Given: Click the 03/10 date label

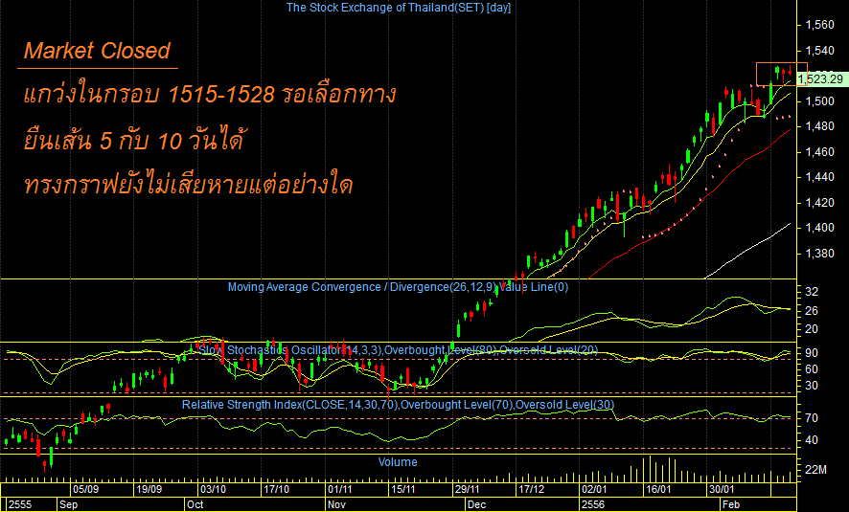Looking at the screenshot, I should pos(213,489).
